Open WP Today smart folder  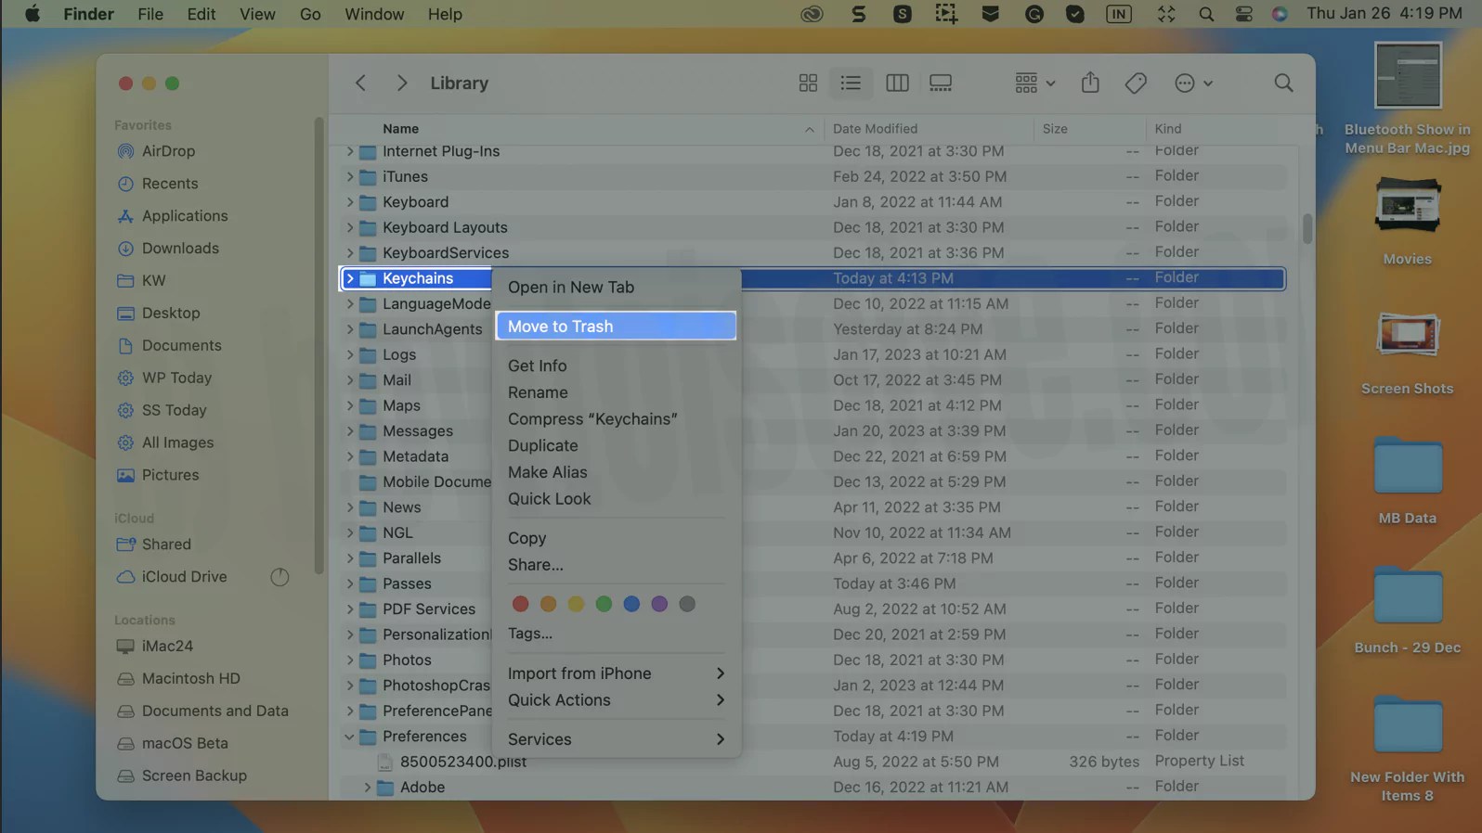click(x=176, y=378)
